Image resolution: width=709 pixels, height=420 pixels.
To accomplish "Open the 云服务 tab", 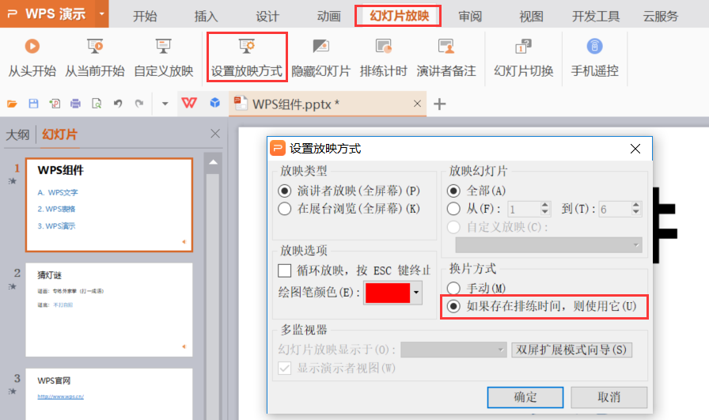I will 661,17.
